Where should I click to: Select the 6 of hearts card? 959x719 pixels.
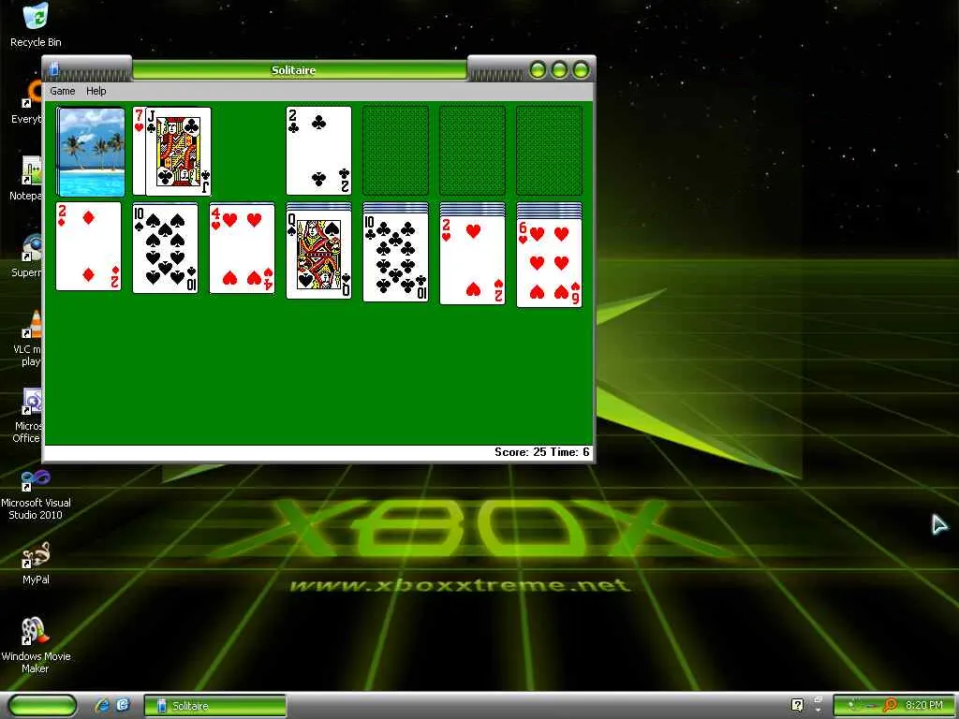coord(549,263)
